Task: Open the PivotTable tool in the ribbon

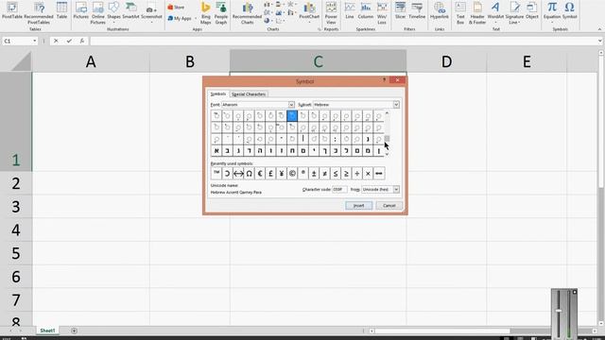Action: (12, 11)
